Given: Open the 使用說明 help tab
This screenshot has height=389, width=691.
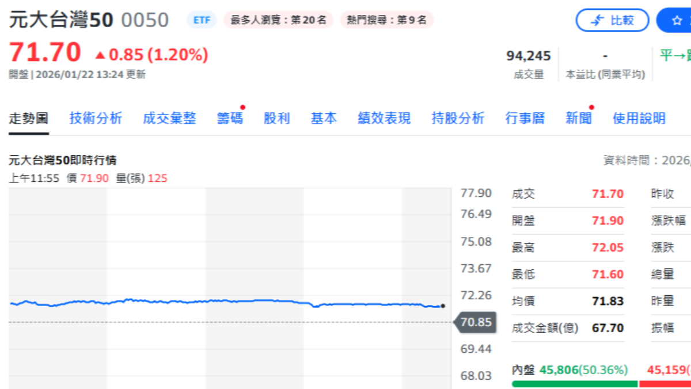Looking at the screenshot, I should (639, 119).
